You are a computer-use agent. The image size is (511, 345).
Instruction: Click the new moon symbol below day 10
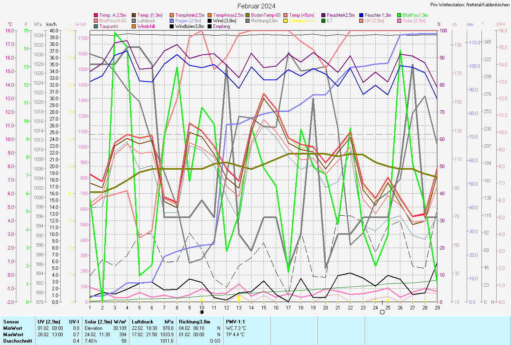202,312
